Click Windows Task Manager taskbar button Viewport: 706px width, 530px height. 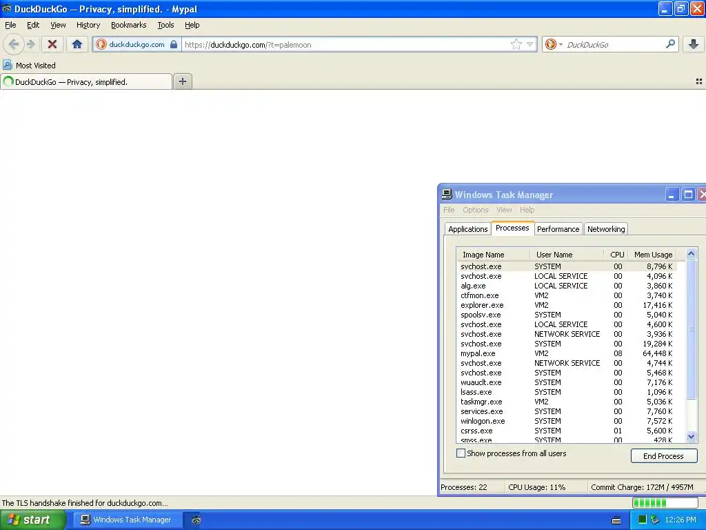[x=128, y=520]
